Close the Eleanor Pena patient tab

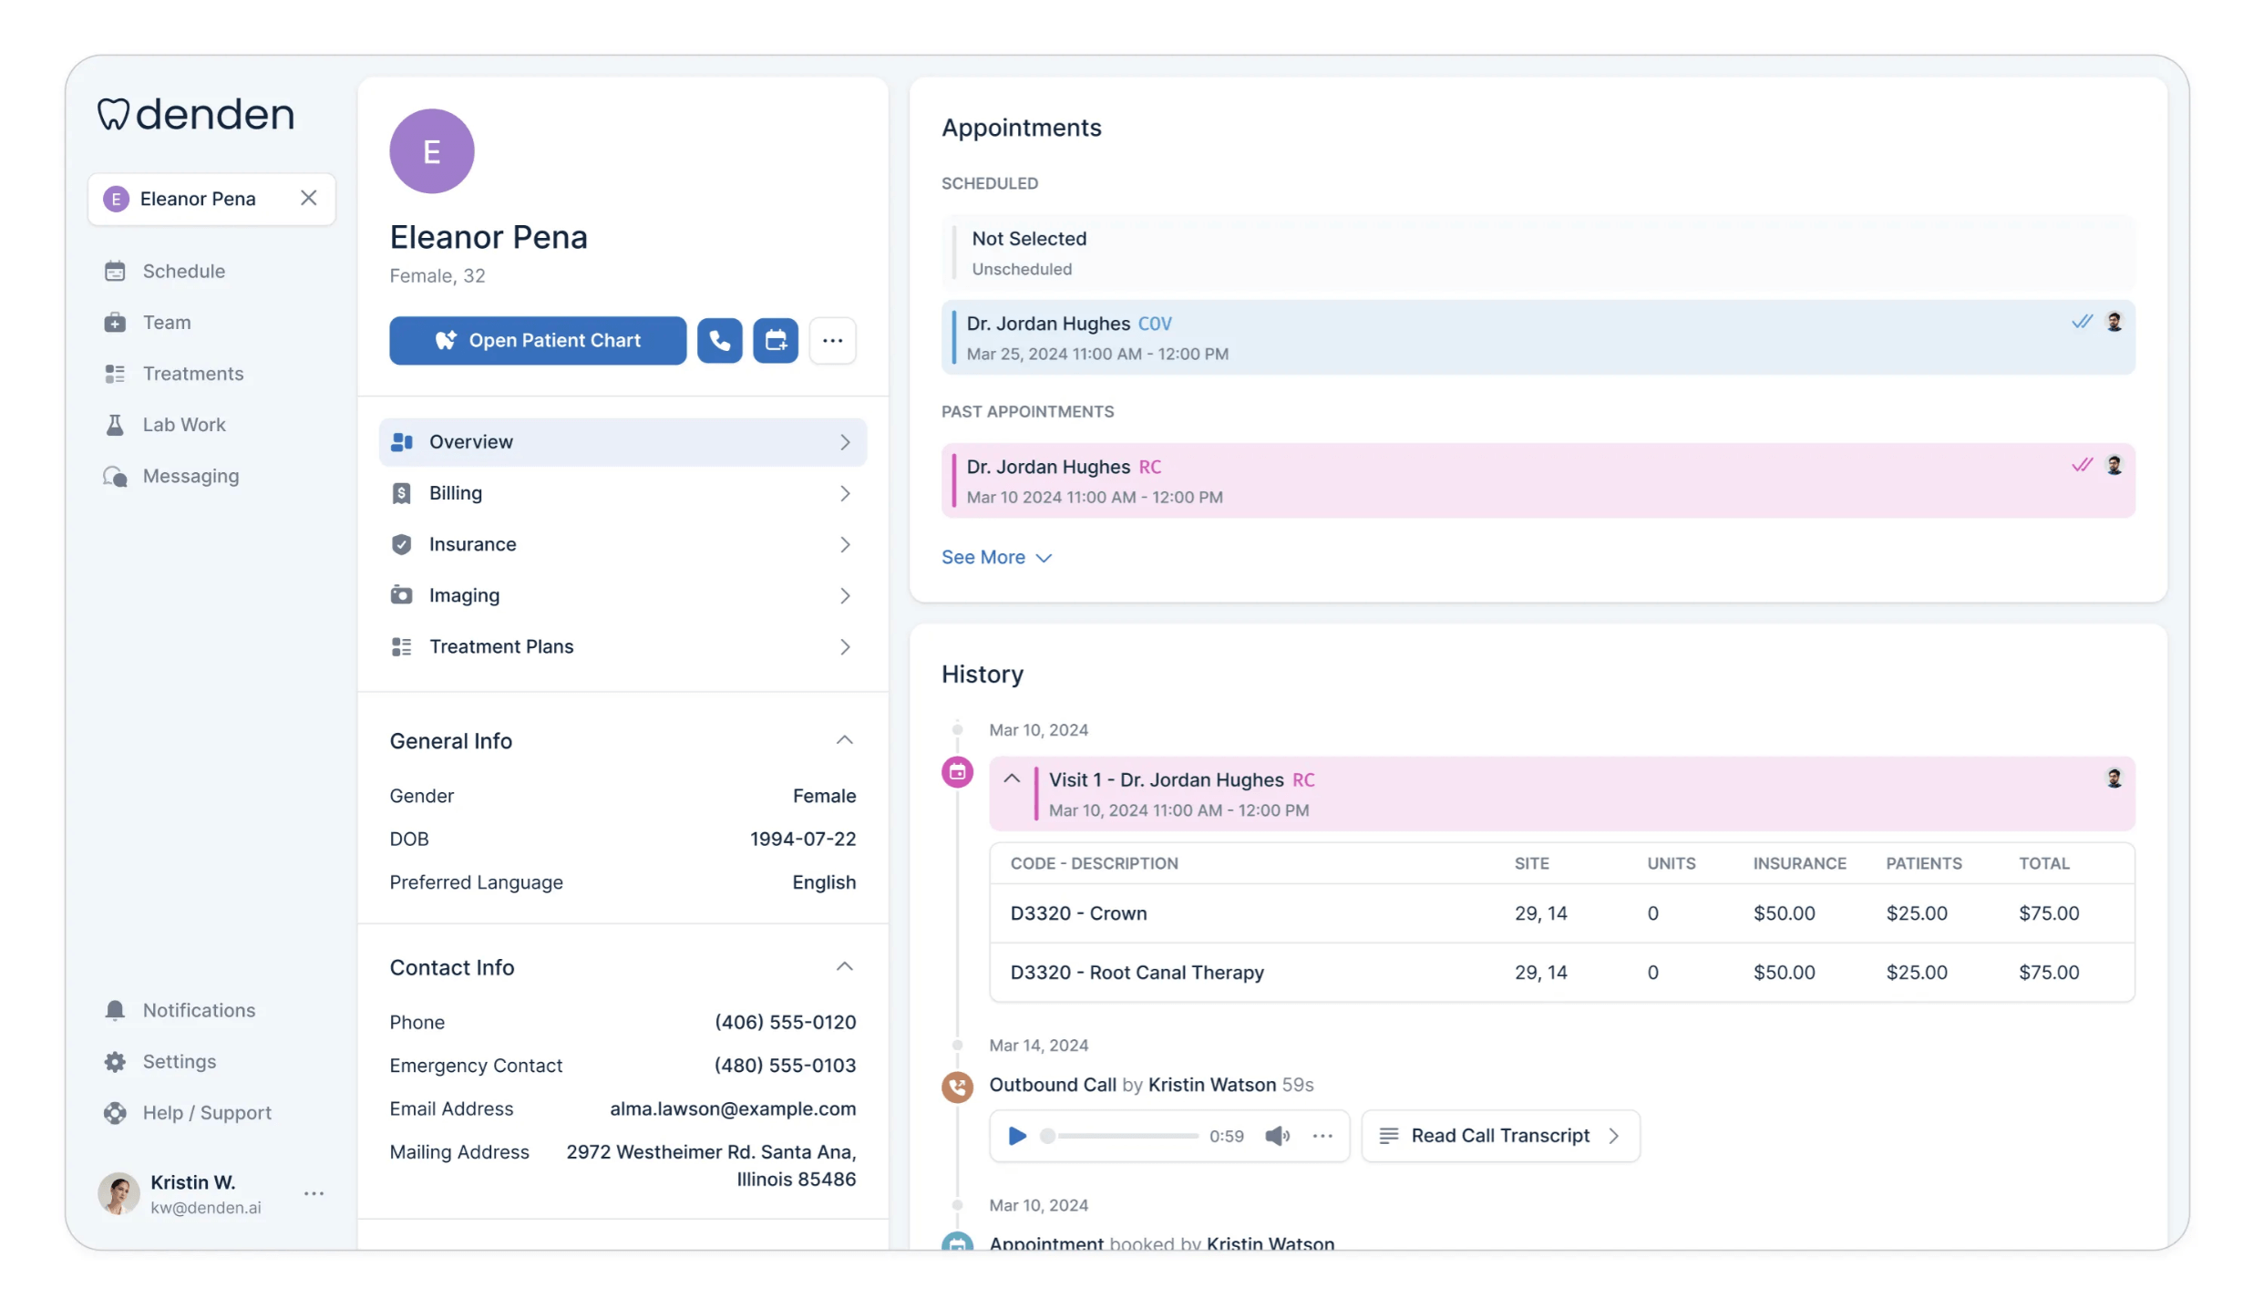coord(308,198)
